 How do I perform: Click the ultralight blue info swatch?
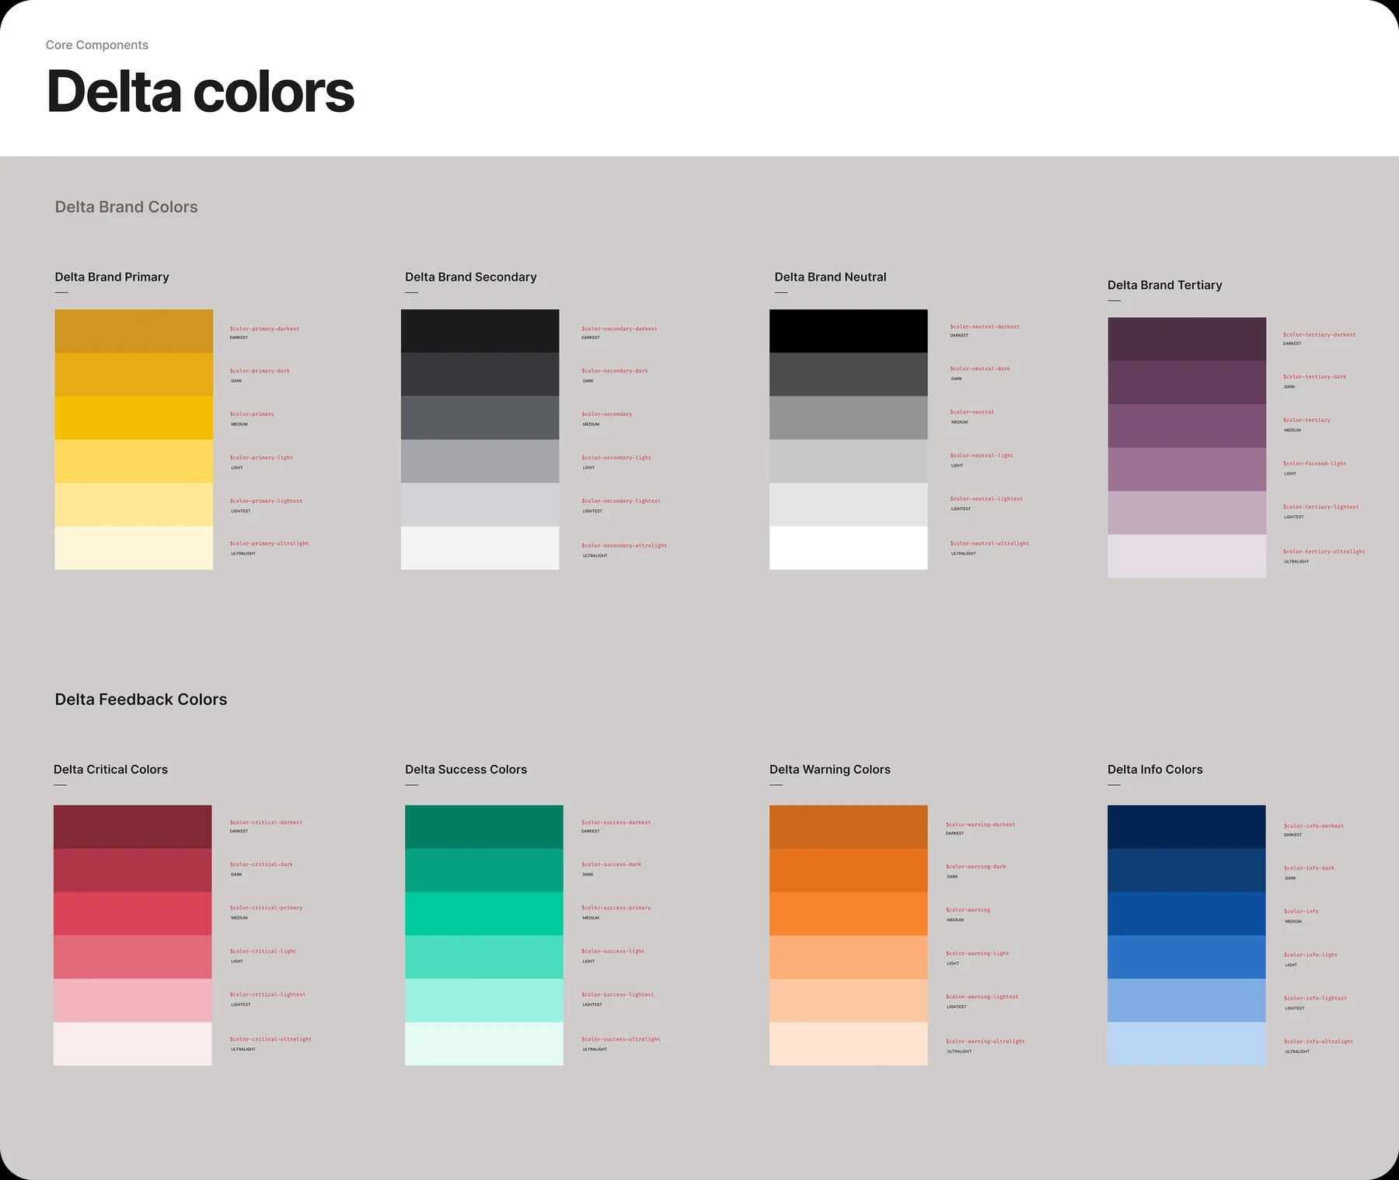(1186, 1043)
